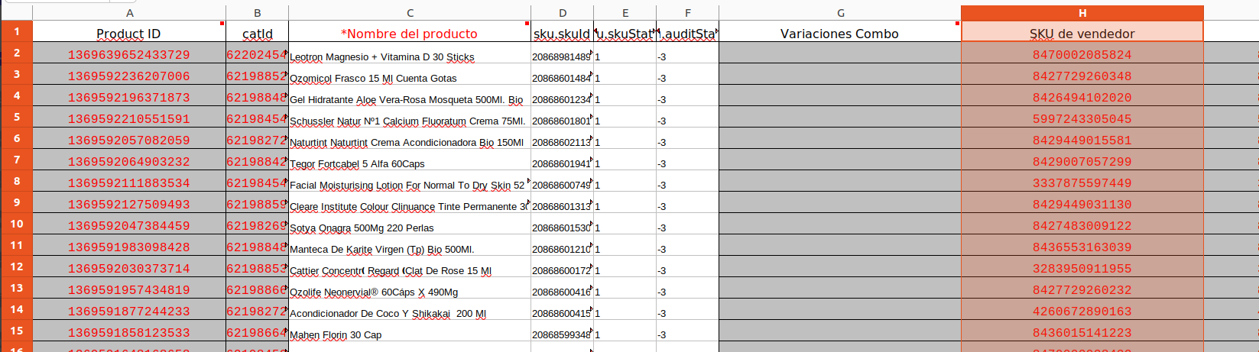Viewport: 1259px width, 352px height.
Task: Click 'Facial Moisturising Lotion' product cell
Action: [410, 181]
